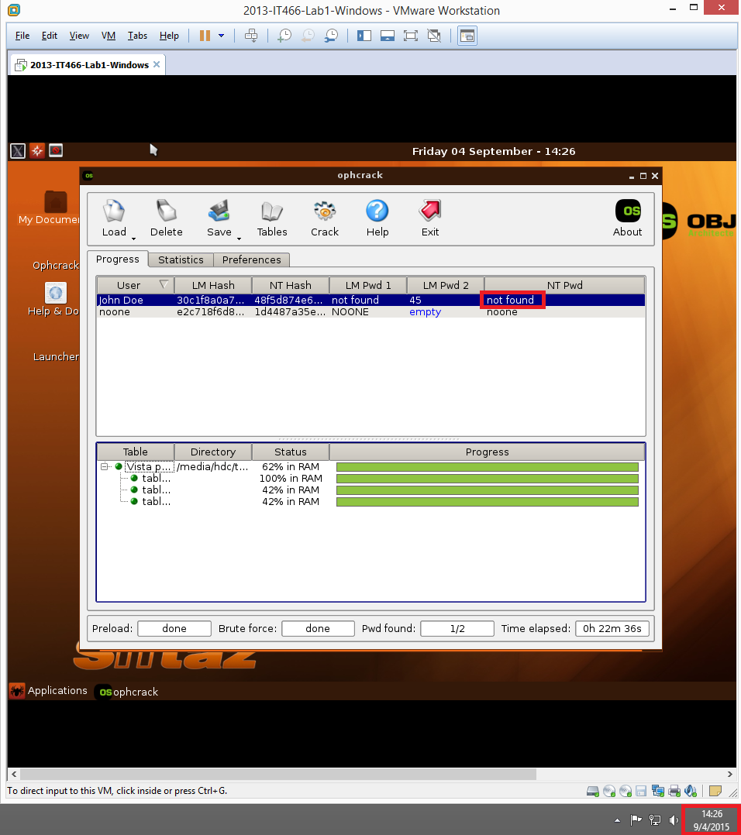Click the red star icon in guest panel

[36, 151]
